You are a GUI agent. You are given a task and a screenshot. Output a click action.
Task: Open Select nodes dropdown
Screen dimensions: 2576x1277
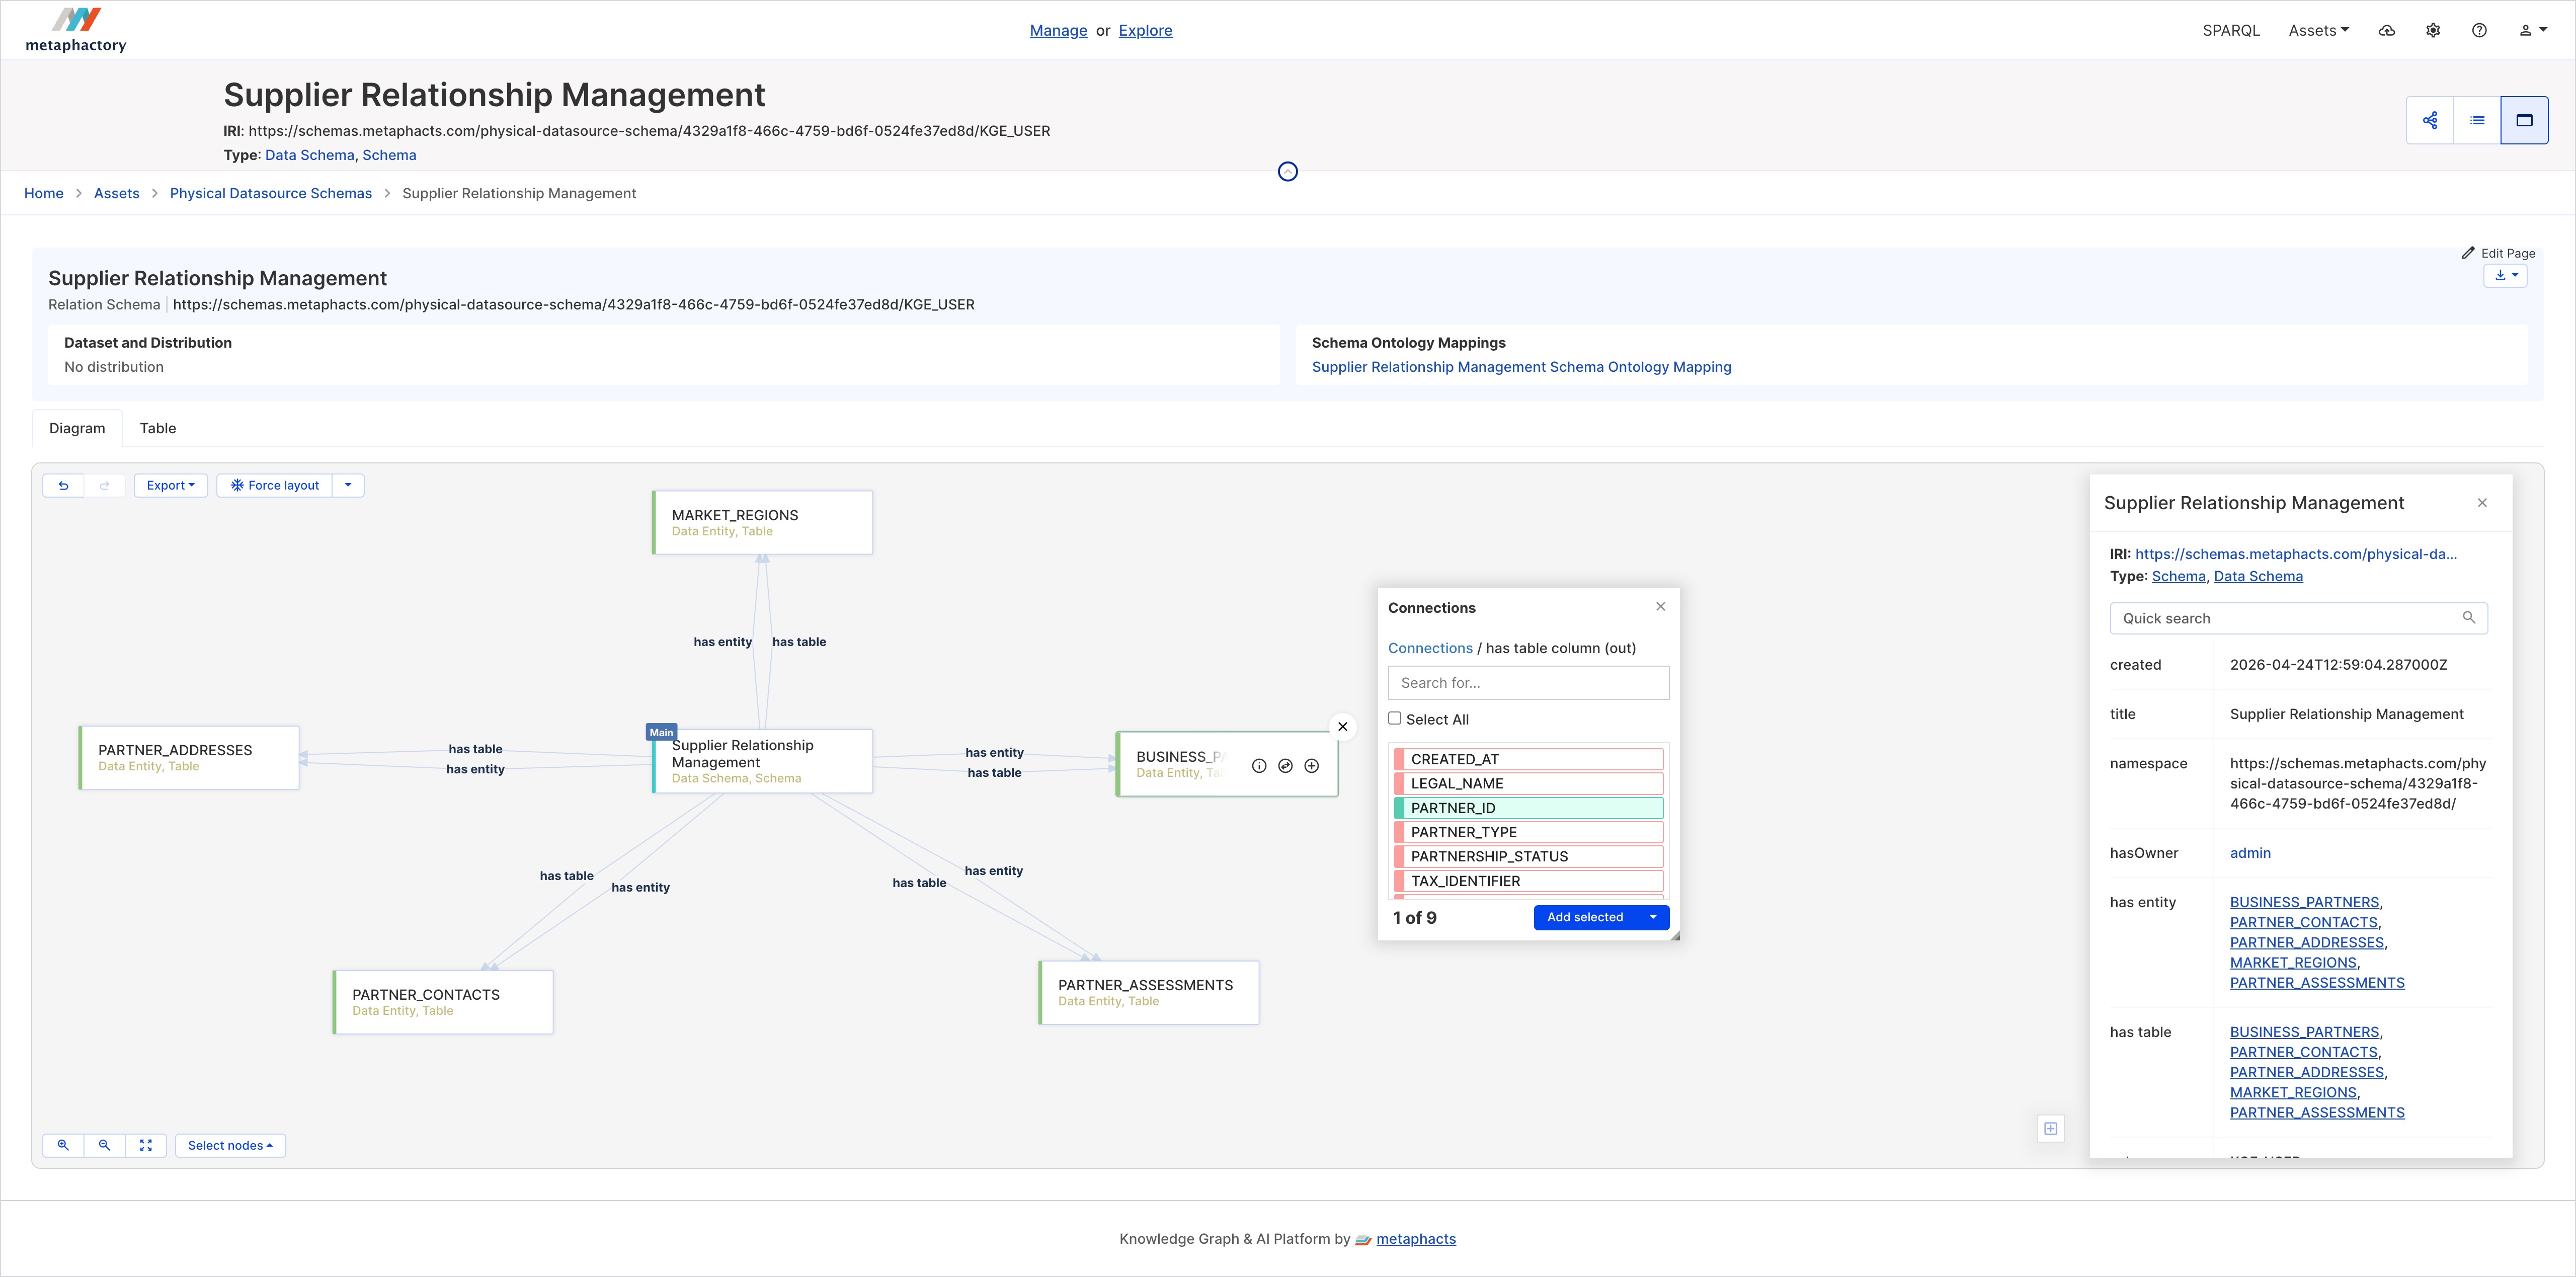(x=230, y=1145)
